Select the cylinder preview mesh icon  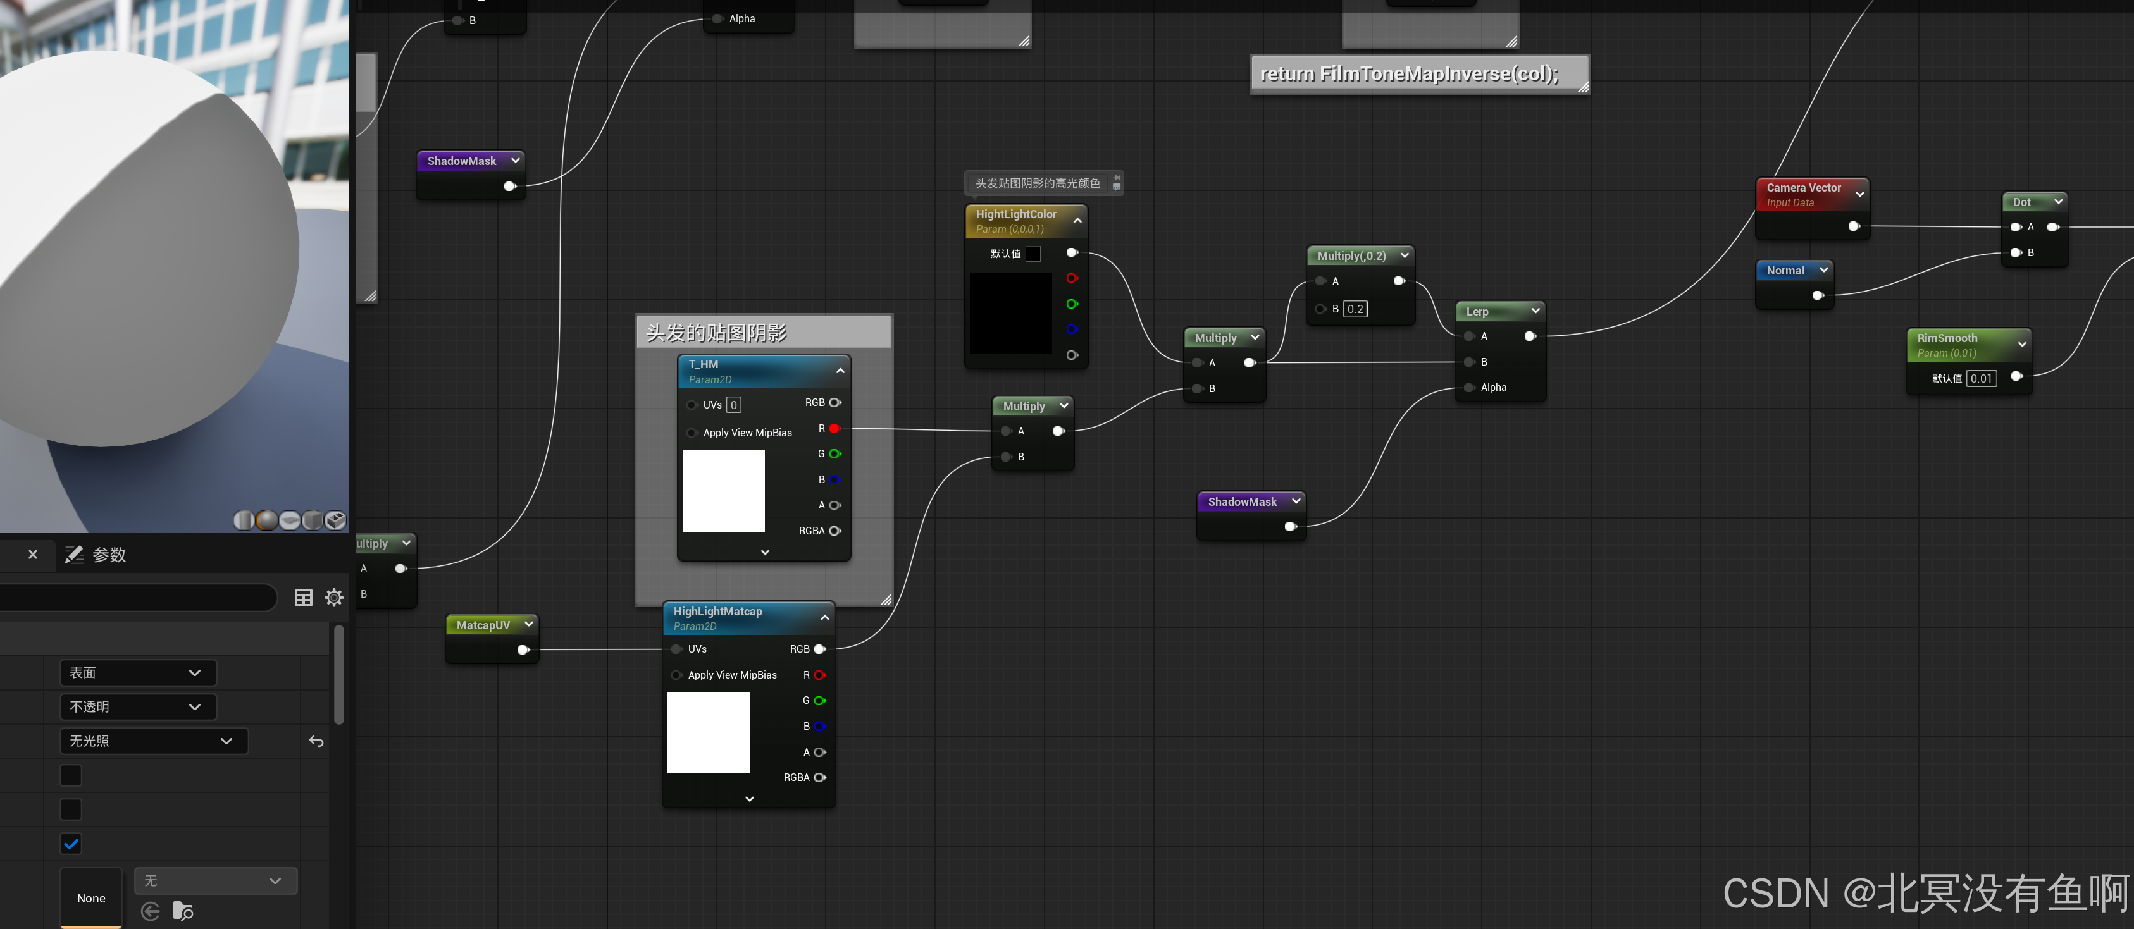[x=244, y=520]
